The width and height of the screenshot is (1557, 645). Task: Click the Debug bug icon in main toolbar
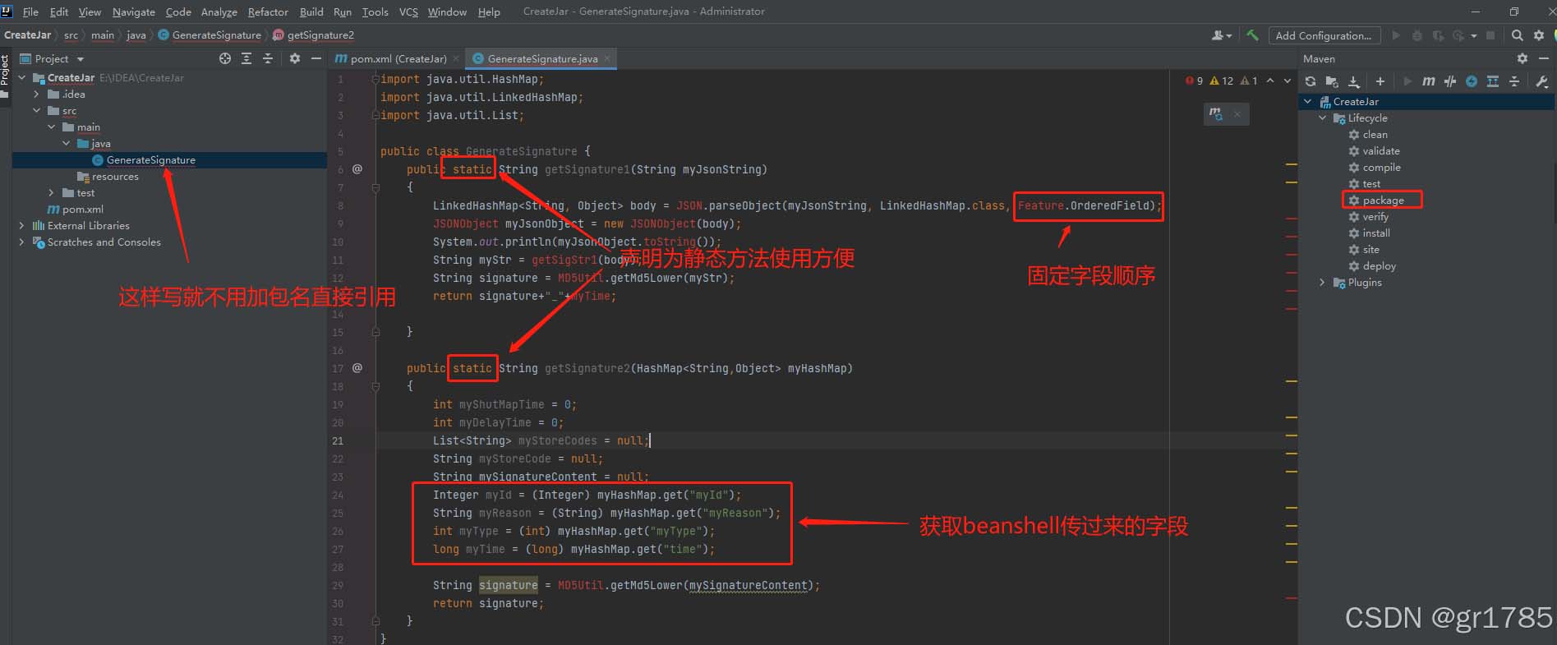click(x=1417, y=35)
